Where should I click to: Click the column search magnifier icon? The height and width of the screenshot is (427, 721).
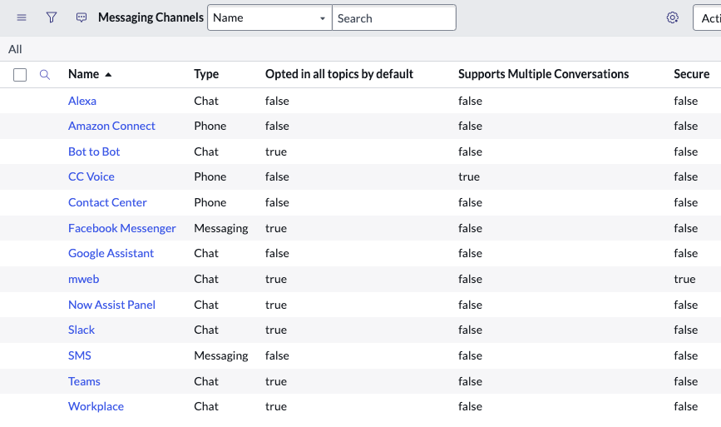coord(45,75)
